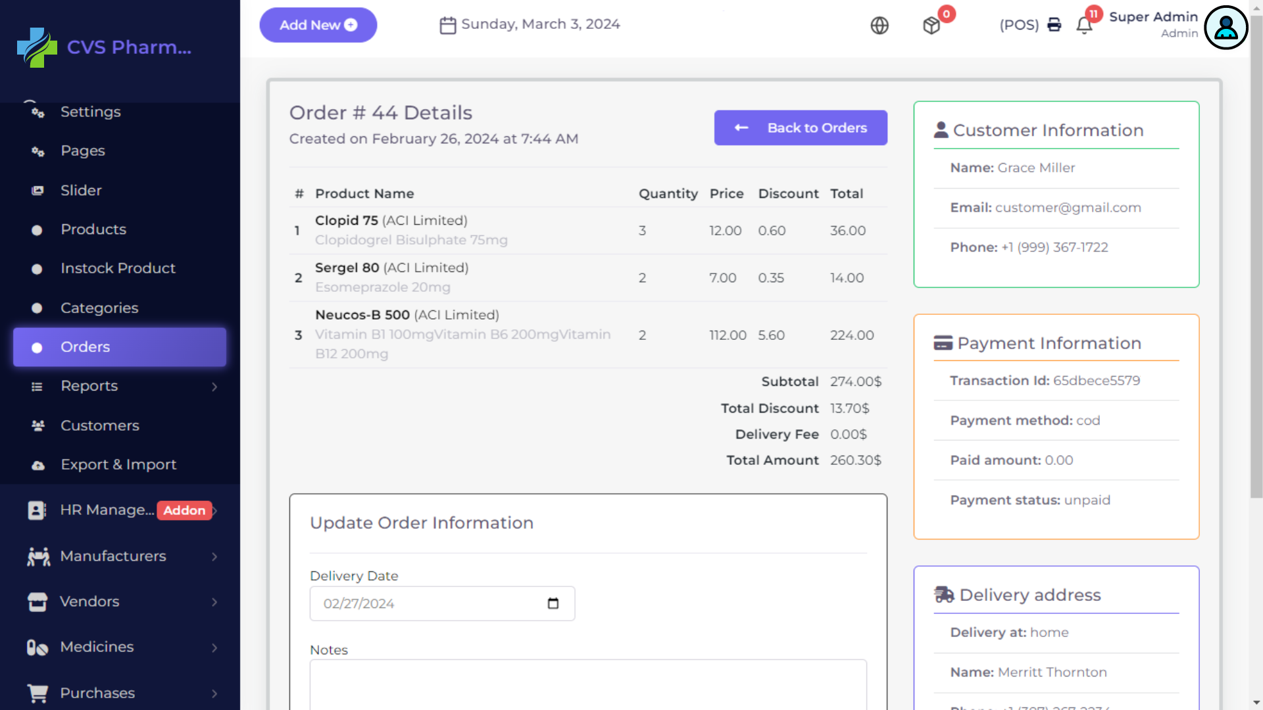Screen dimensions: 1263x710
Task: Expand the Vendors menu
Action: click(x=214, y=602)
